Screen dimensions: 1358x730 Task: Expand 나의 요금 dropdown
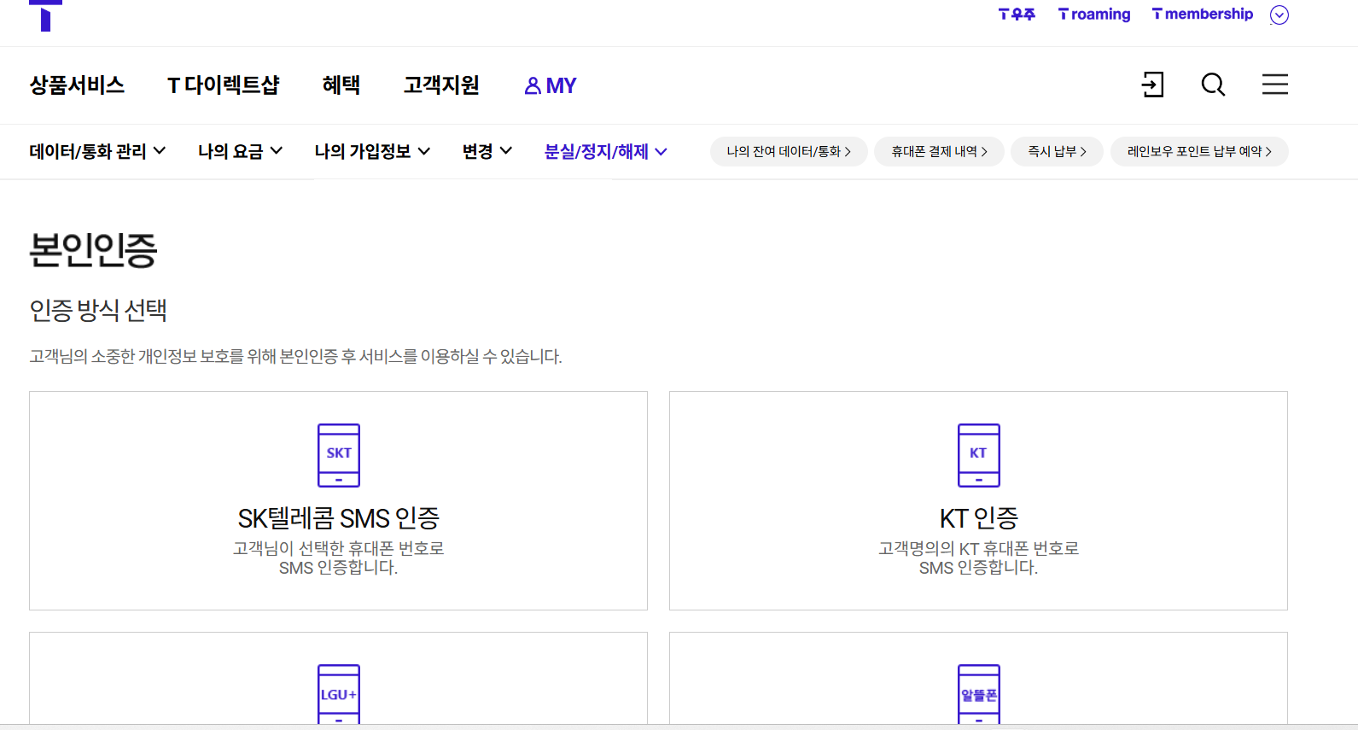coord(240,152)
